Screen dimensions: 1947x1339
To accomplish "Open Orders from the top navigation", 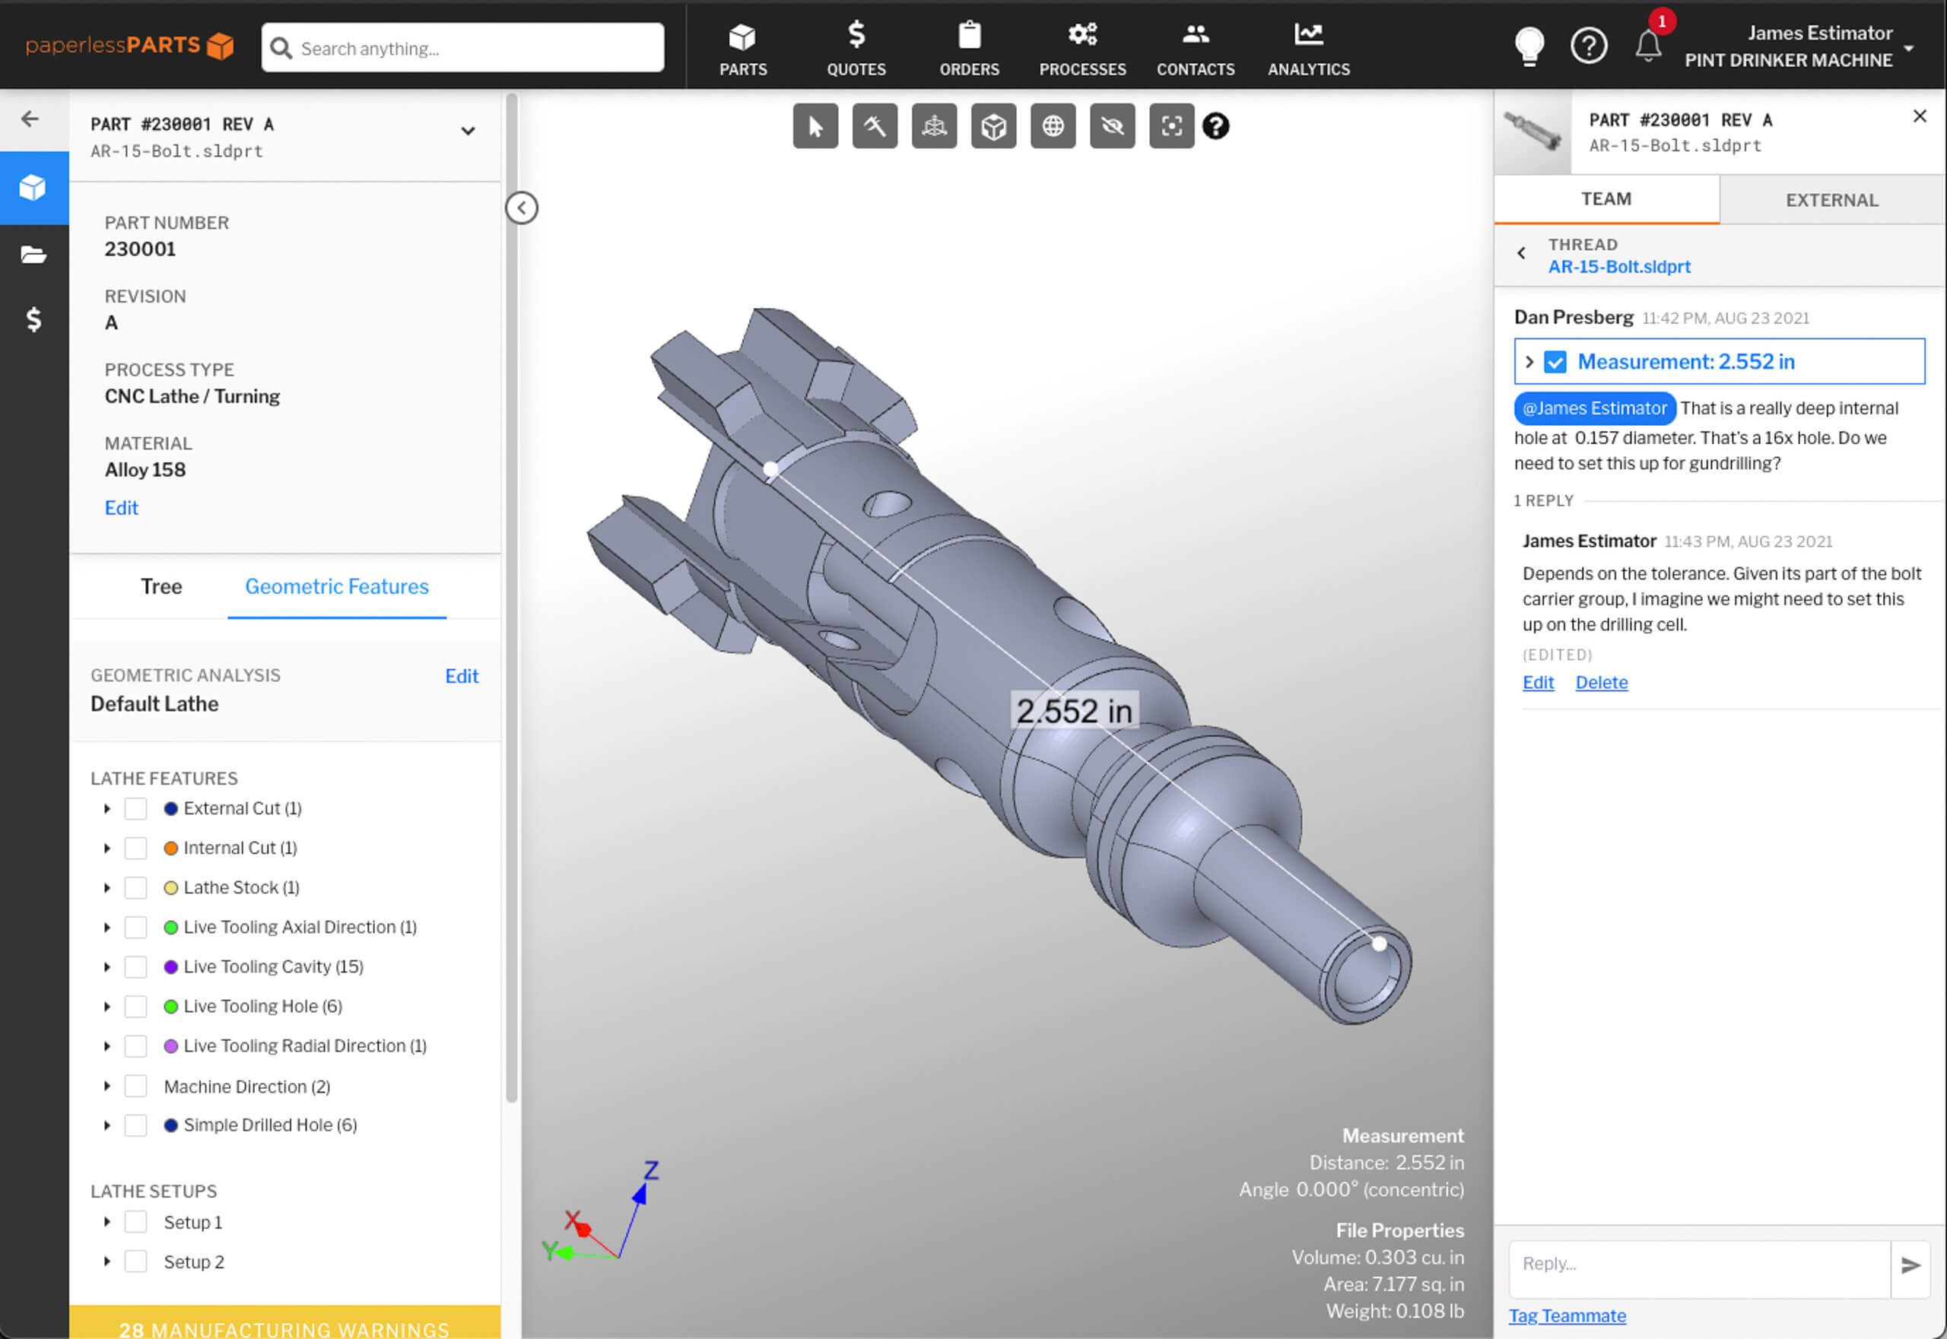I will tap(969, 49).
